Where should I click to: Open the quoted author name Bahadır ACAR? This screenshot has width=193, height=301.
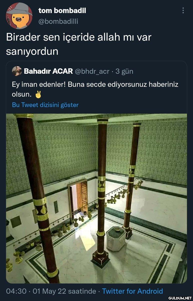tap(48, 71)
